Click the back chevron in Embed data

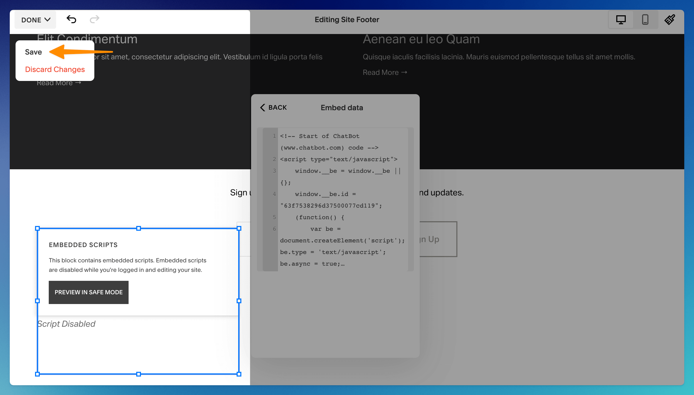click(263, 108)
